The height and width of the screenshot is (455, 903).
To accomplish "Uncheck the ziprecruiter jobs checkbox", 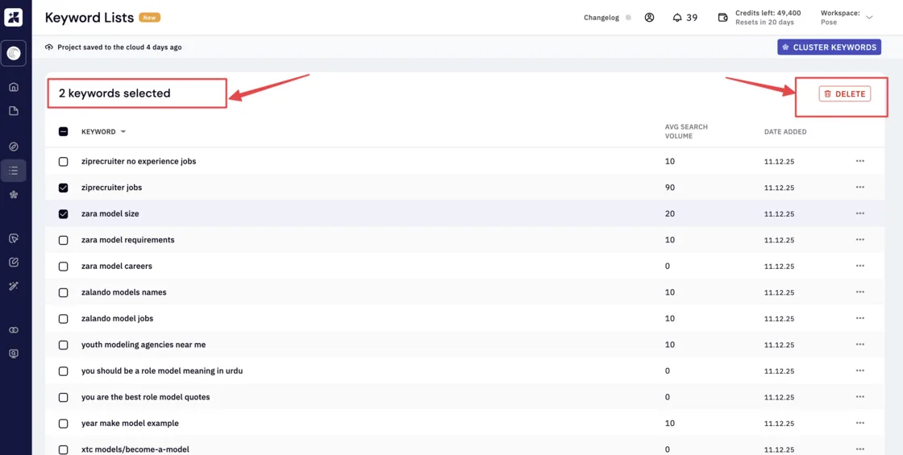I will [x=64, y=188].
